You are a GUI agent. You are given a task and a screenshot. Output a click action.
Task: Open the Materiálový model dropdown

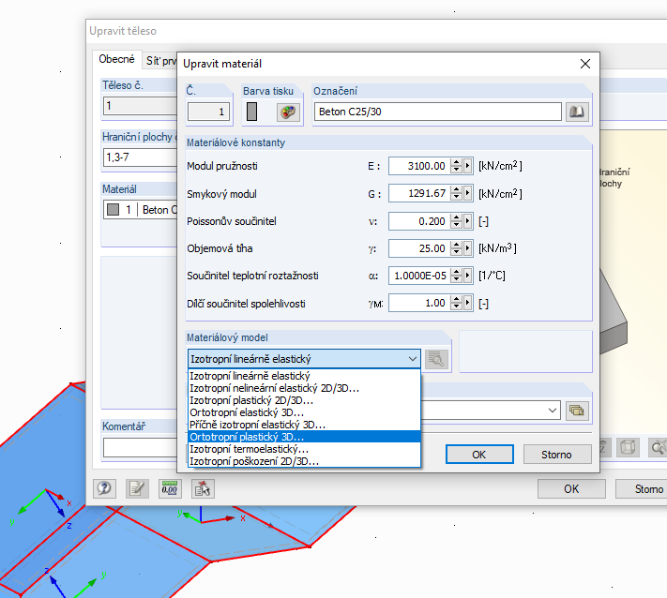coord(304,359)
